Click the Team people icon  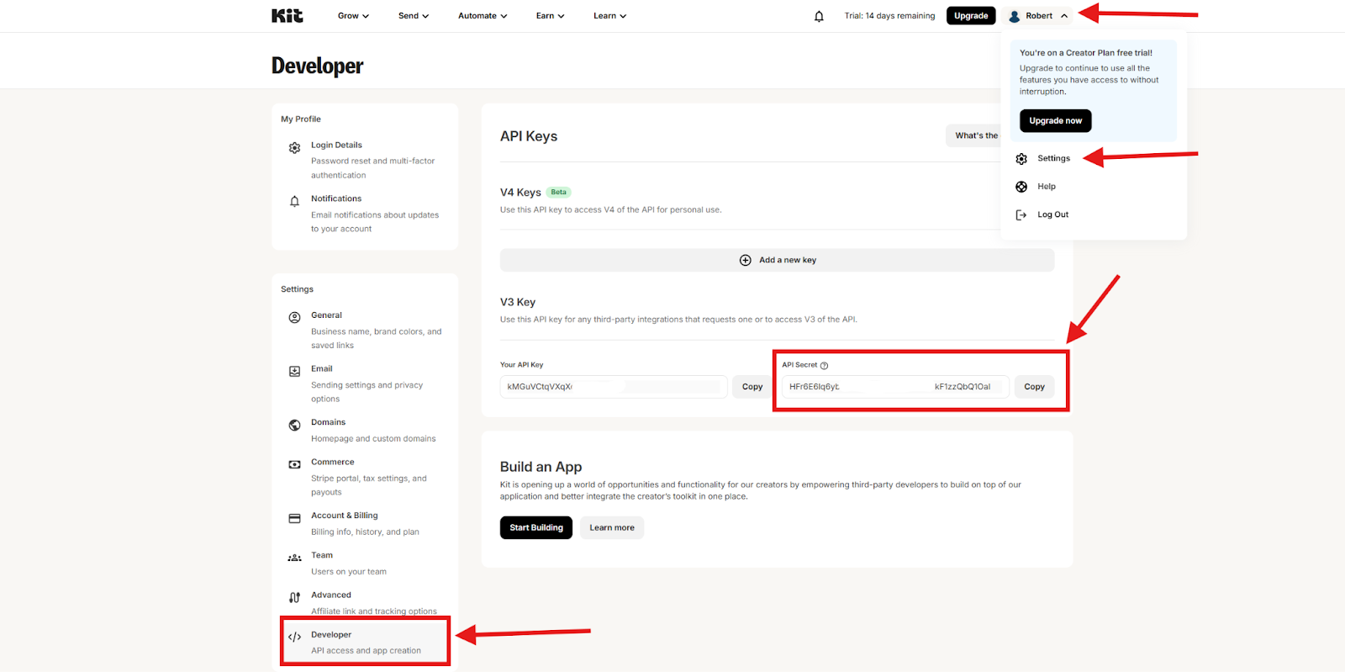coord(294,558)
